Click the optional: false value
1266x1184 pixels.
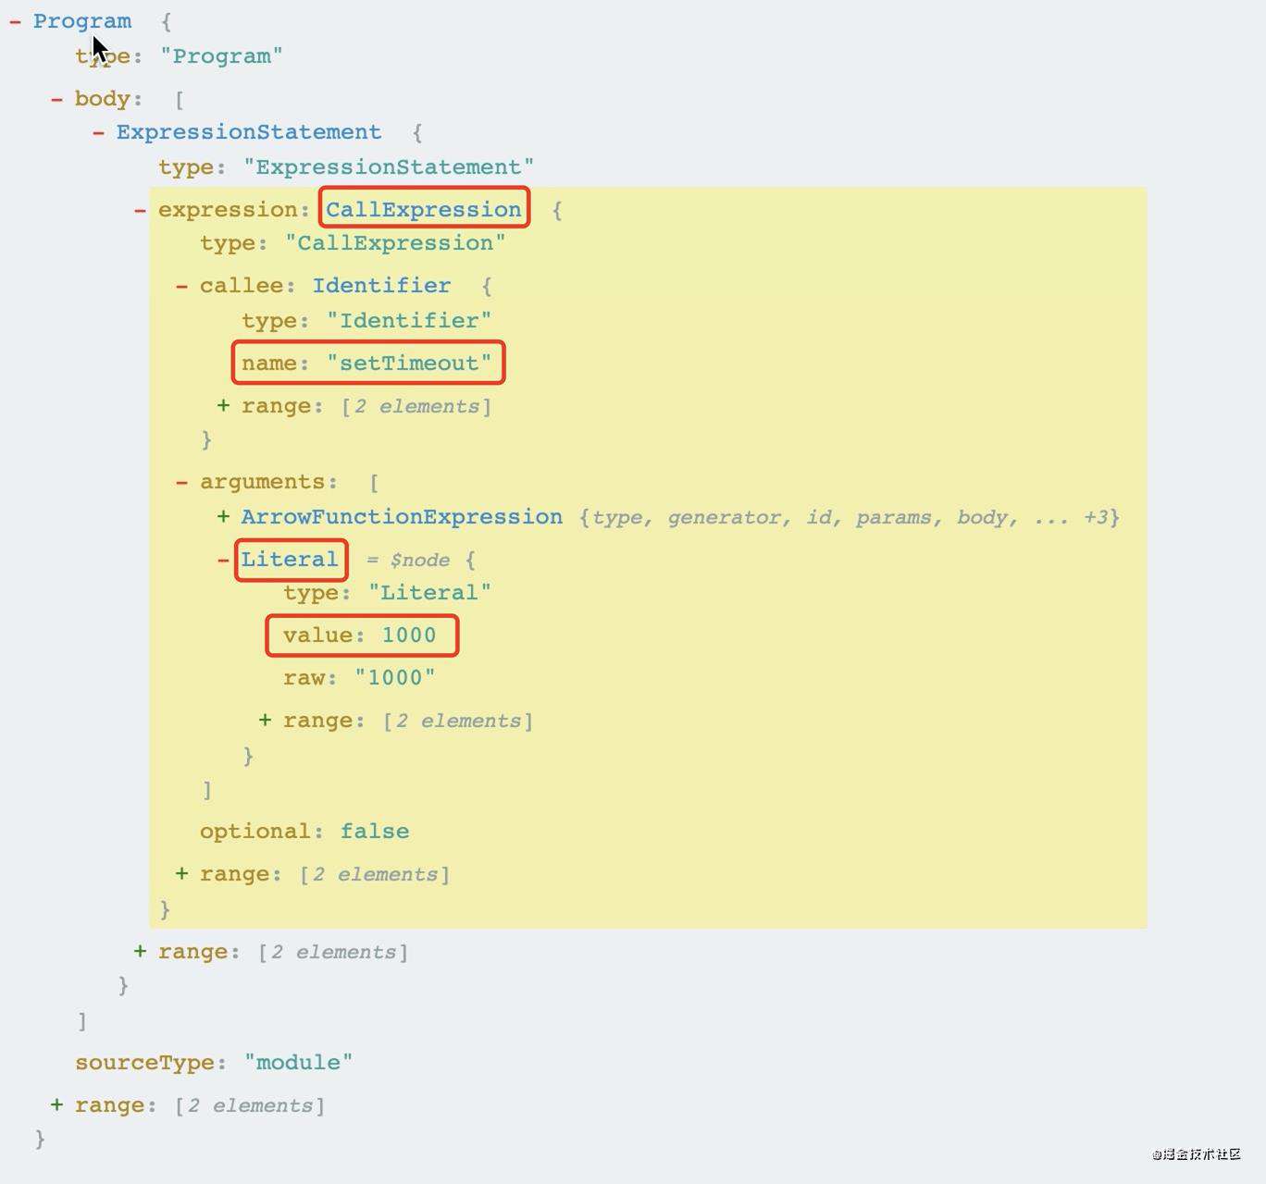coord(375,832)
